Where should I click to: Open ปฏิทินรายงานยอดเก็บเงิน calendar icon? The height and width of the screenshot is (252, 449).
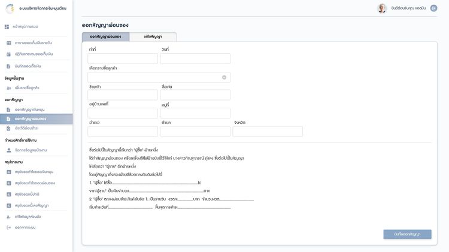(x=8, y=54)
